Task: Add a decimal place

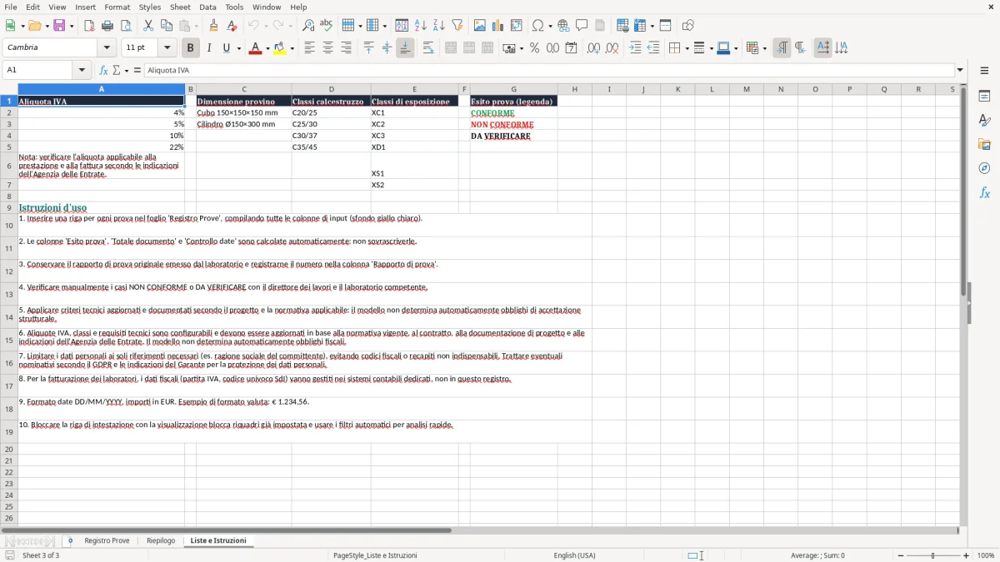Action: coord(593,48)
